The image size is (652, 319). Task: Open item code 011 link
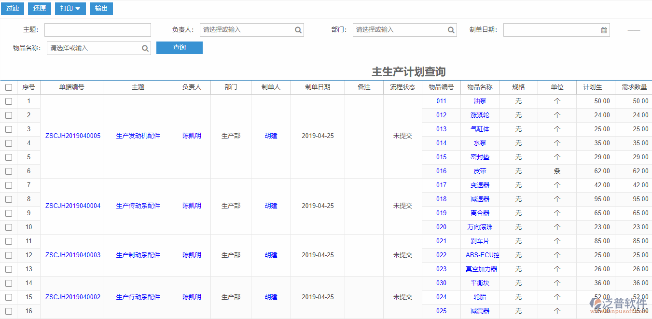(x=441, y=101)
